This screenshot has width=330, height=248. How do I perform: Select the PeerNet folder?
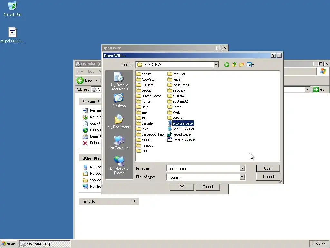click(177, 74)
